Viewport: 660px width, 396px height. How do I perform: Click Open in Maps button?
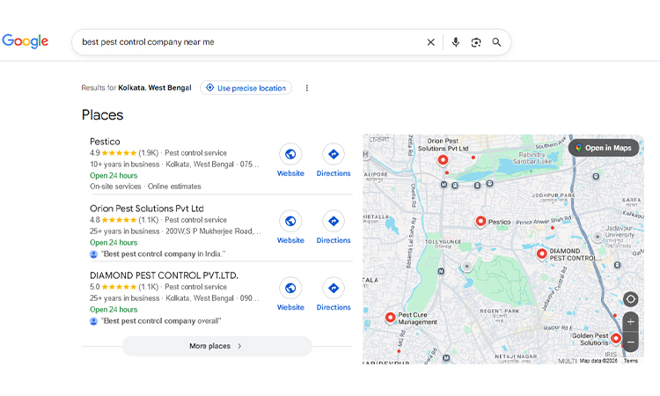pyautogui.click(x=604, y=148)
